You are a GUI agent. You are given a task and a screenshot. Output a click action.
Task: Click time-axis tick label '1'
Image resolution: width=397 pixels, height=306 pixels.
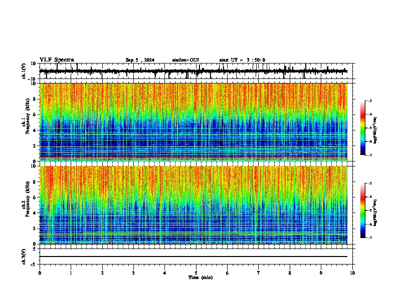tap(71, 273)
